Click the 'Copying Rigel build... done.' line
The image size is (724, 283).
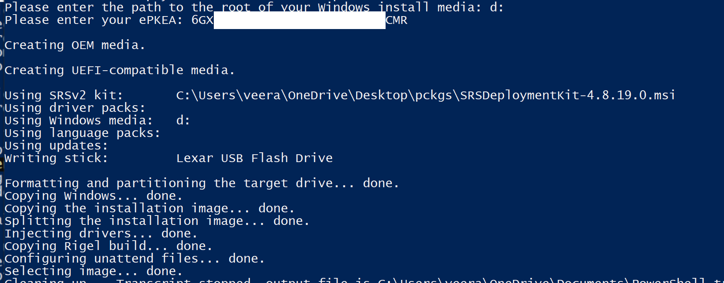(x=108, y=246)
